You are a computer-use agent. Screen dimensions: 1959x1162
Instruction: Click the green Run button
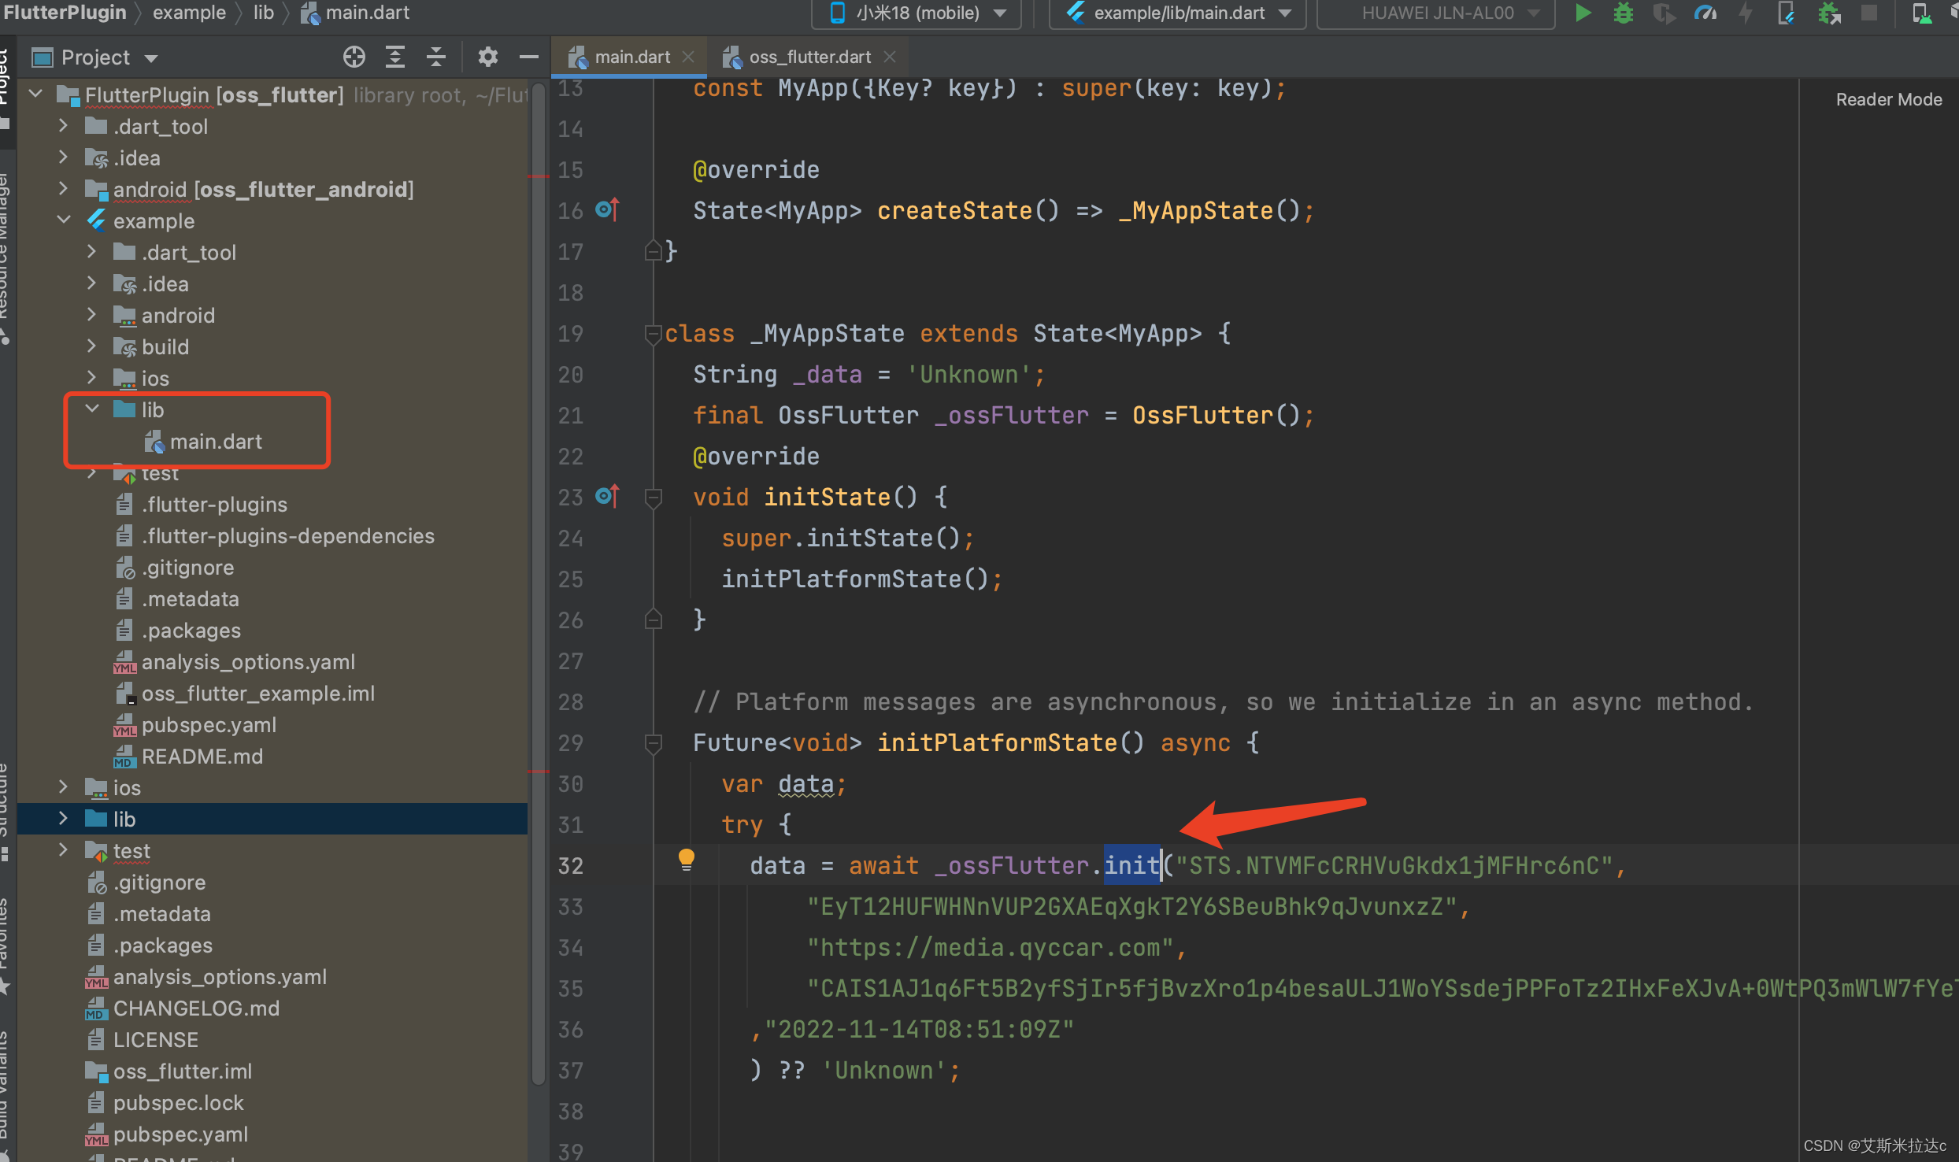point(1583,13)
